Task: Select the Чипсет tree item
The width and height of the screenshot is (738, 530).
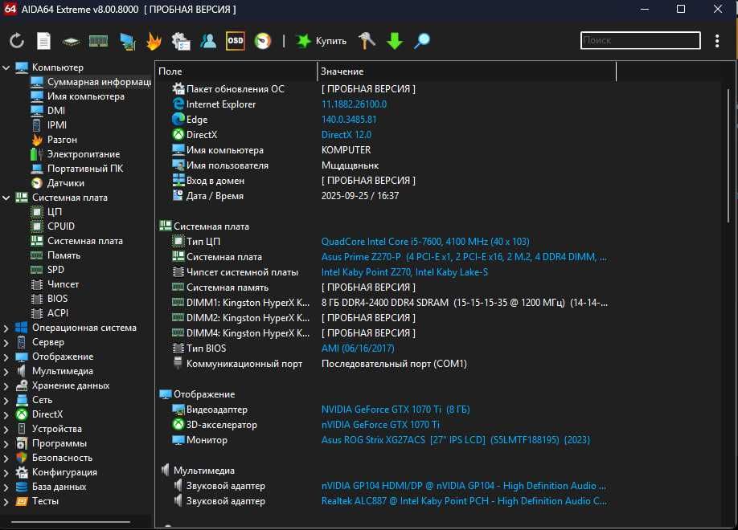Action: coord(55,284)
